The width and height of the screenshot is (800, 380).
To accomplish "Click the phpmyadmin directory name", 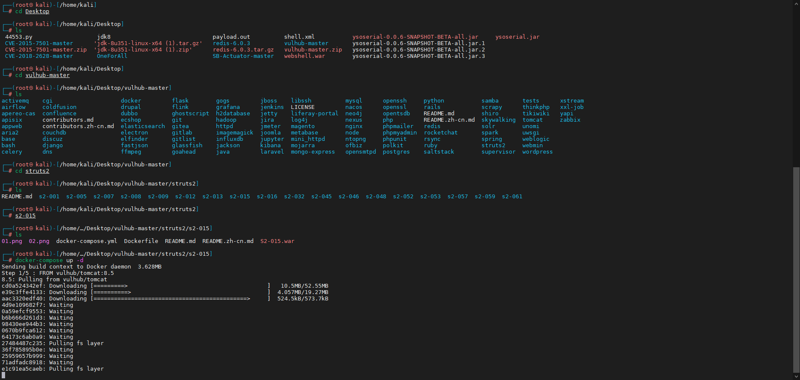I will [400, 133].
